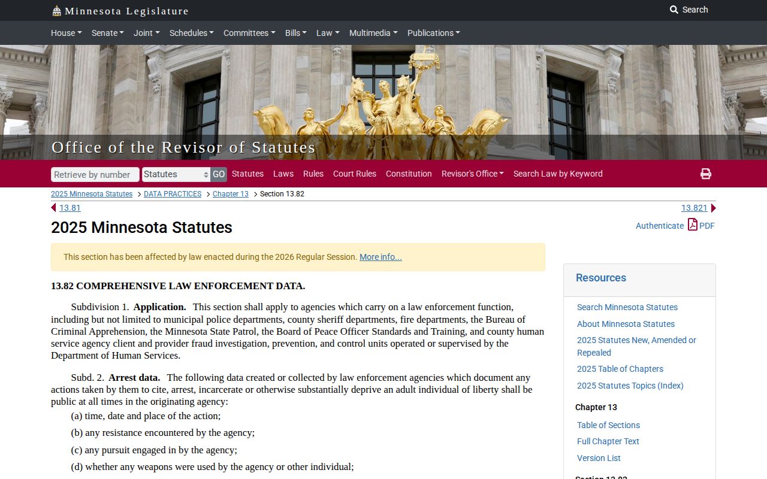This screenshot has height=479, width=767.
Task: Open Constitution in the navigation bar
Action: click(x=409, y=174)
